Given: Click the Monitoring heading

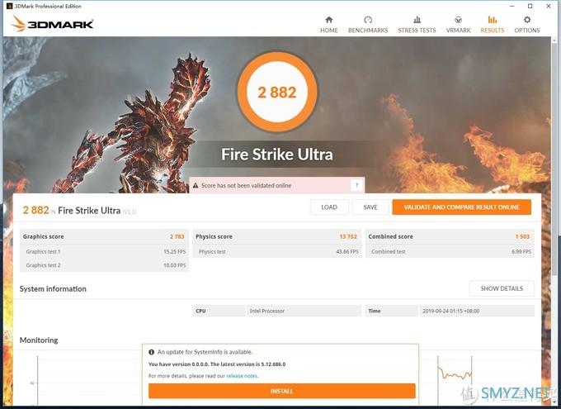Looking at the screenshot, I should (x=39, y=340).
